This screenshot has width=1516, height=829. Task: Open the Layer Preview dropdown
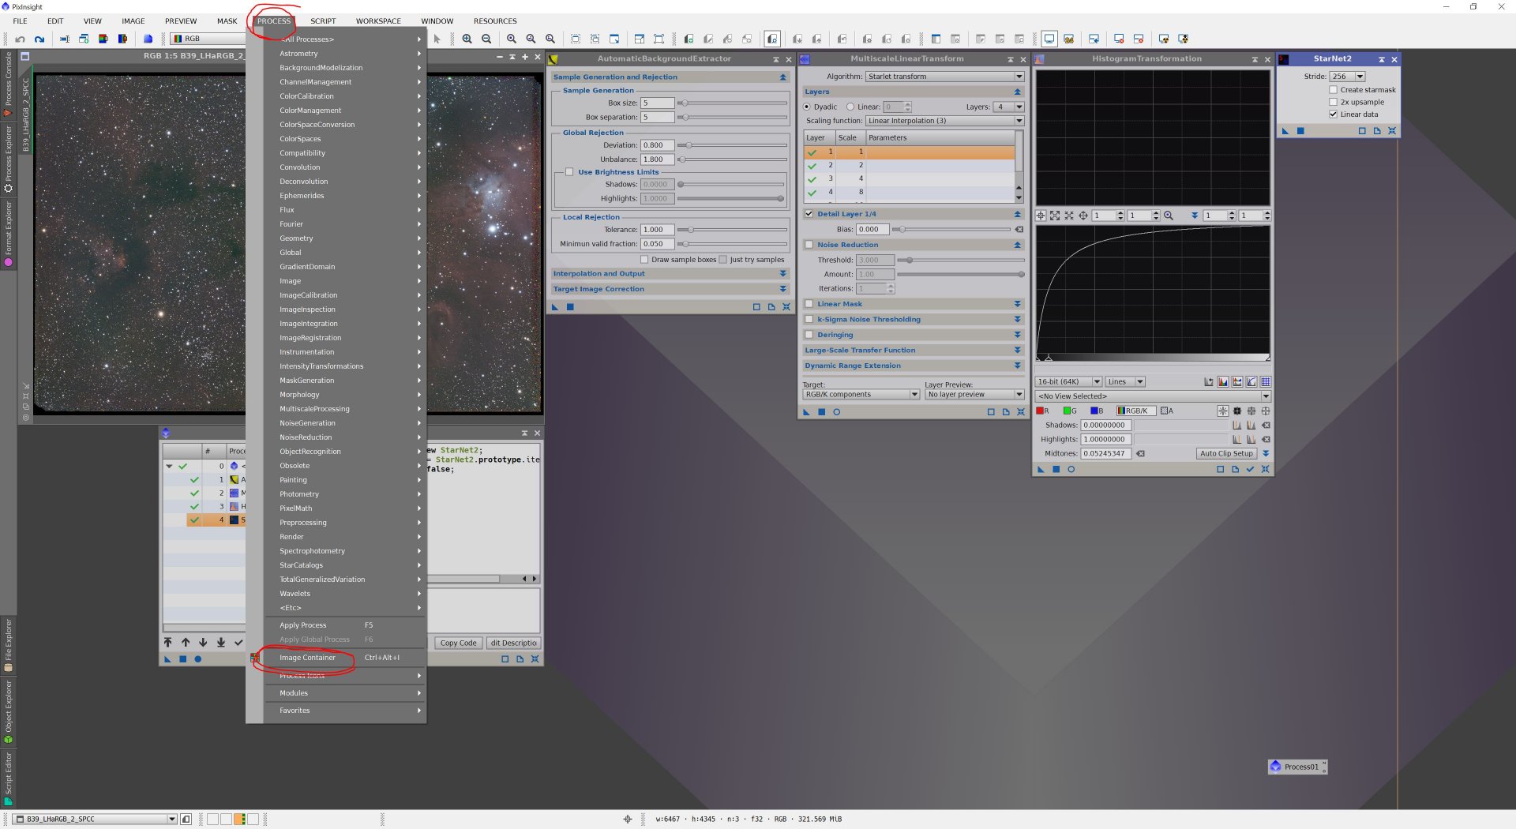point(975,395)
